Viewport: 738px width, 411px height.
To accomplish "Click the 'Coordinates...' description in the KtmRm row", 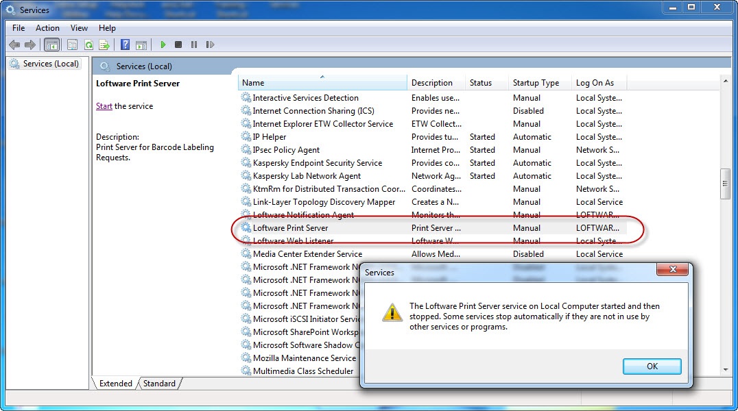I will (436, 188).
